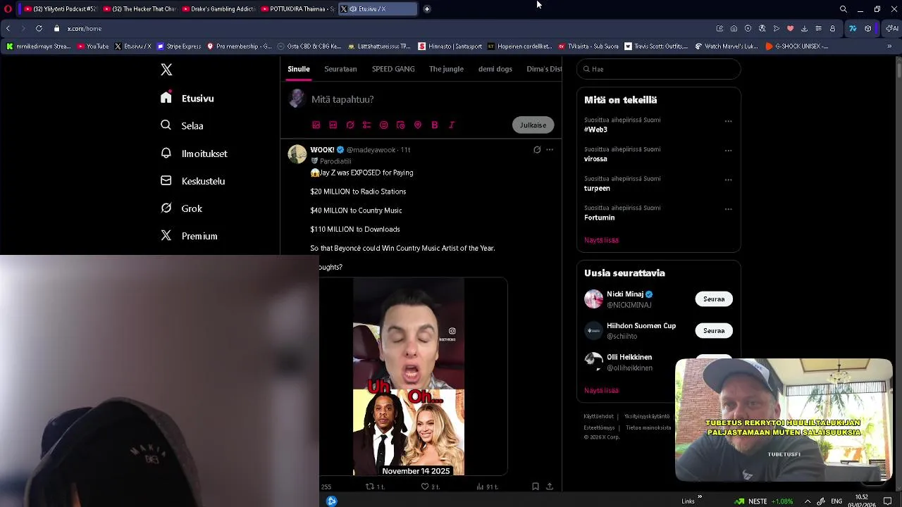This screenshot has width=902, height=507.
Task: Switch to the Sinulle tab
Action: (x=299, y=69)
